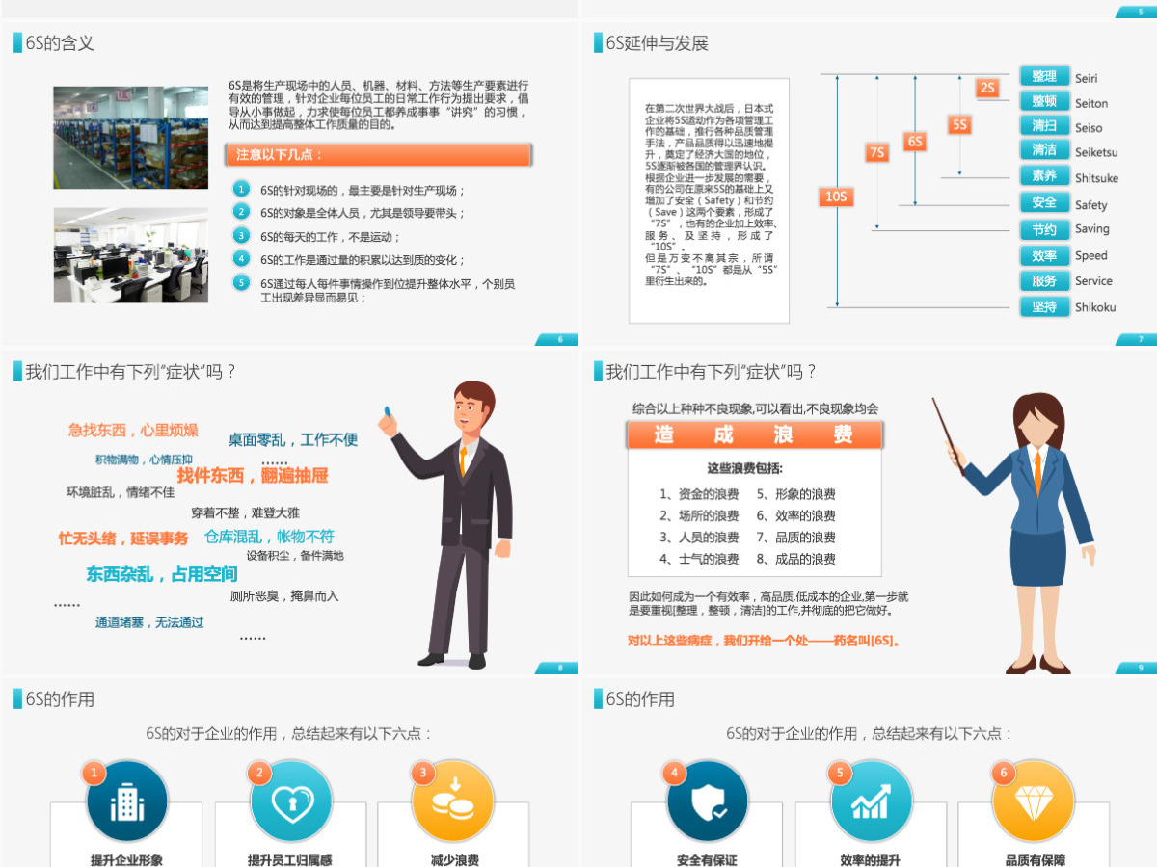Click the diamond icon numbered 6
Viewport: 1157px width, 867px height.
1033,801
